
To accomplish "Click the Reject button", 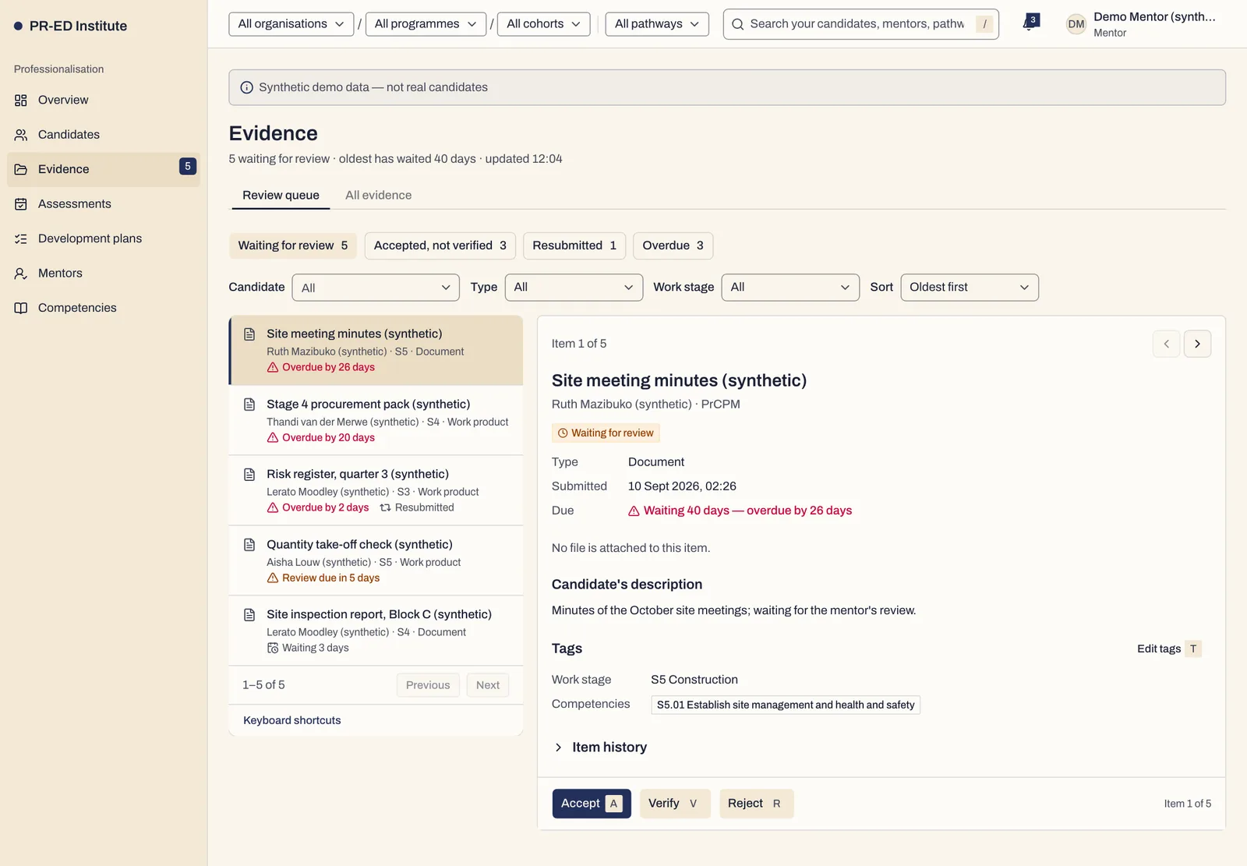I will click(x=756, y=804).
